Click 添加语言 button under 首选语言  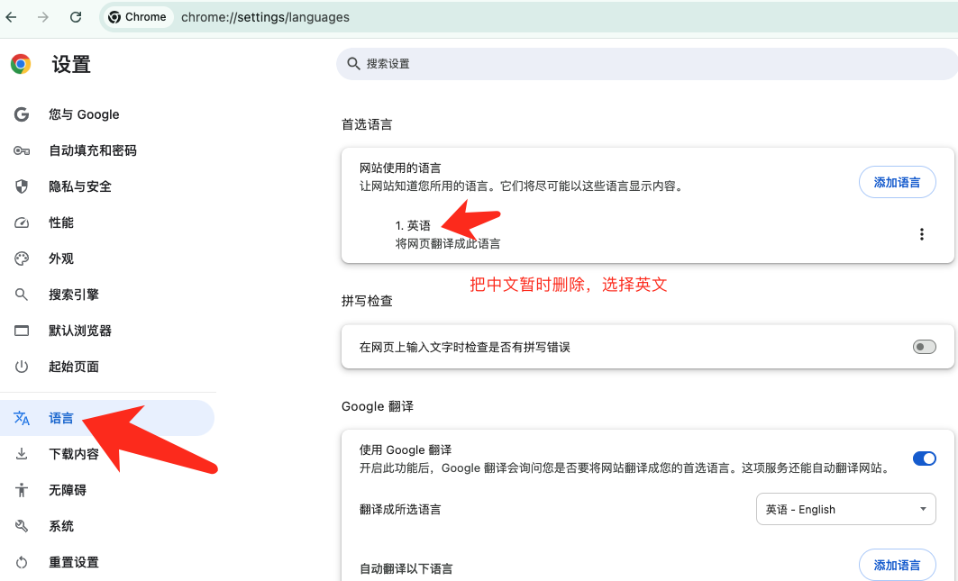(x=897, y=182)
